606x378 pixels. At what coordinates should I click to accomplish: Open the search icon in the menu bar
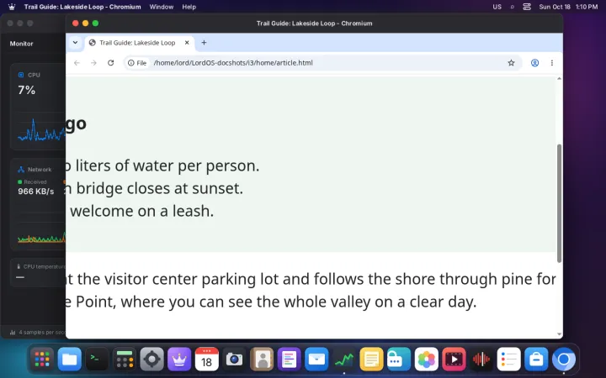512,7
